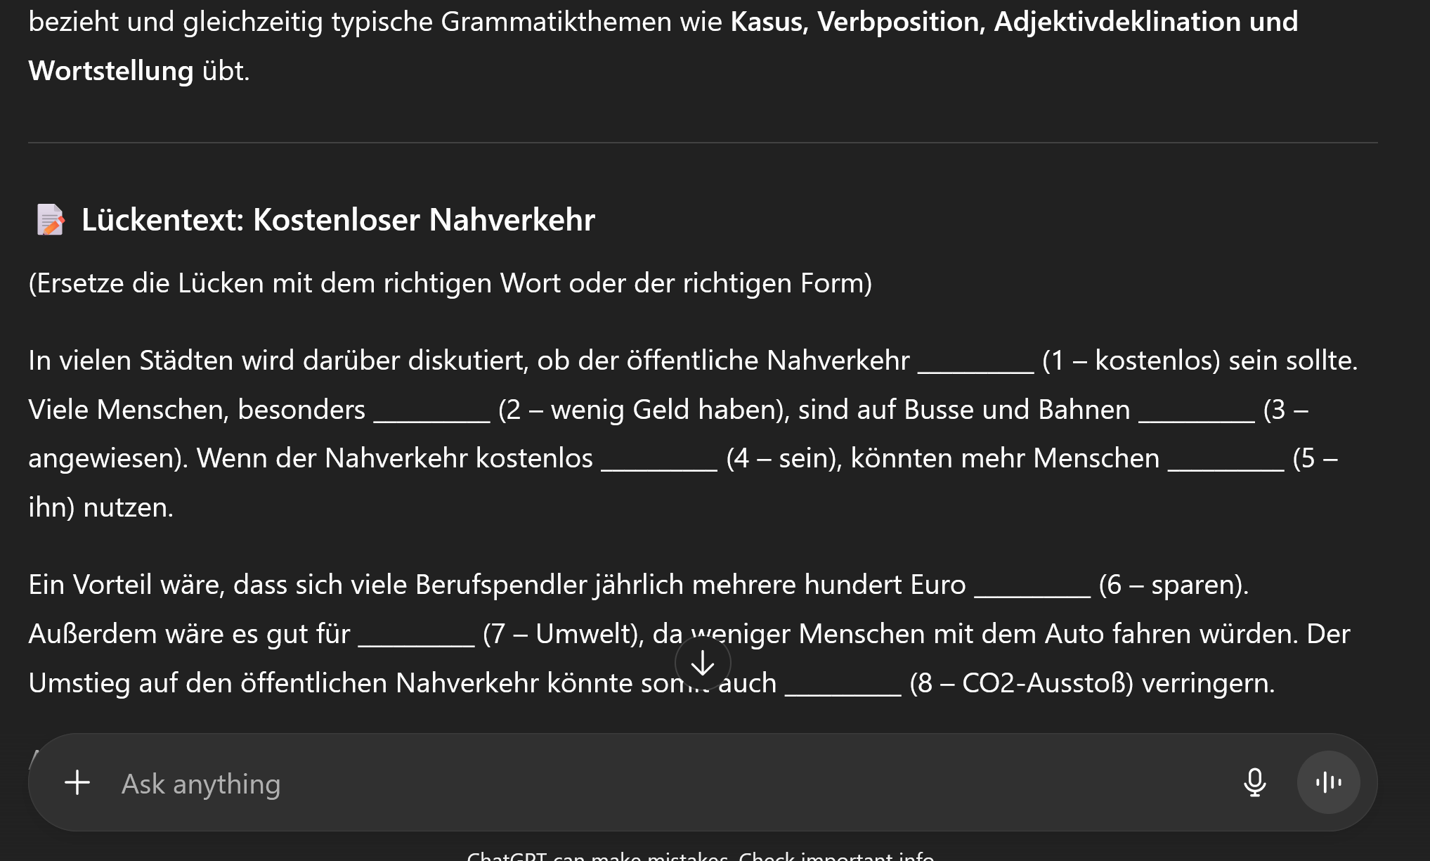This screenshot has width=1430, height=861.
Task: Click the instruction line starting with Ersetze
Action: [450, 283]
